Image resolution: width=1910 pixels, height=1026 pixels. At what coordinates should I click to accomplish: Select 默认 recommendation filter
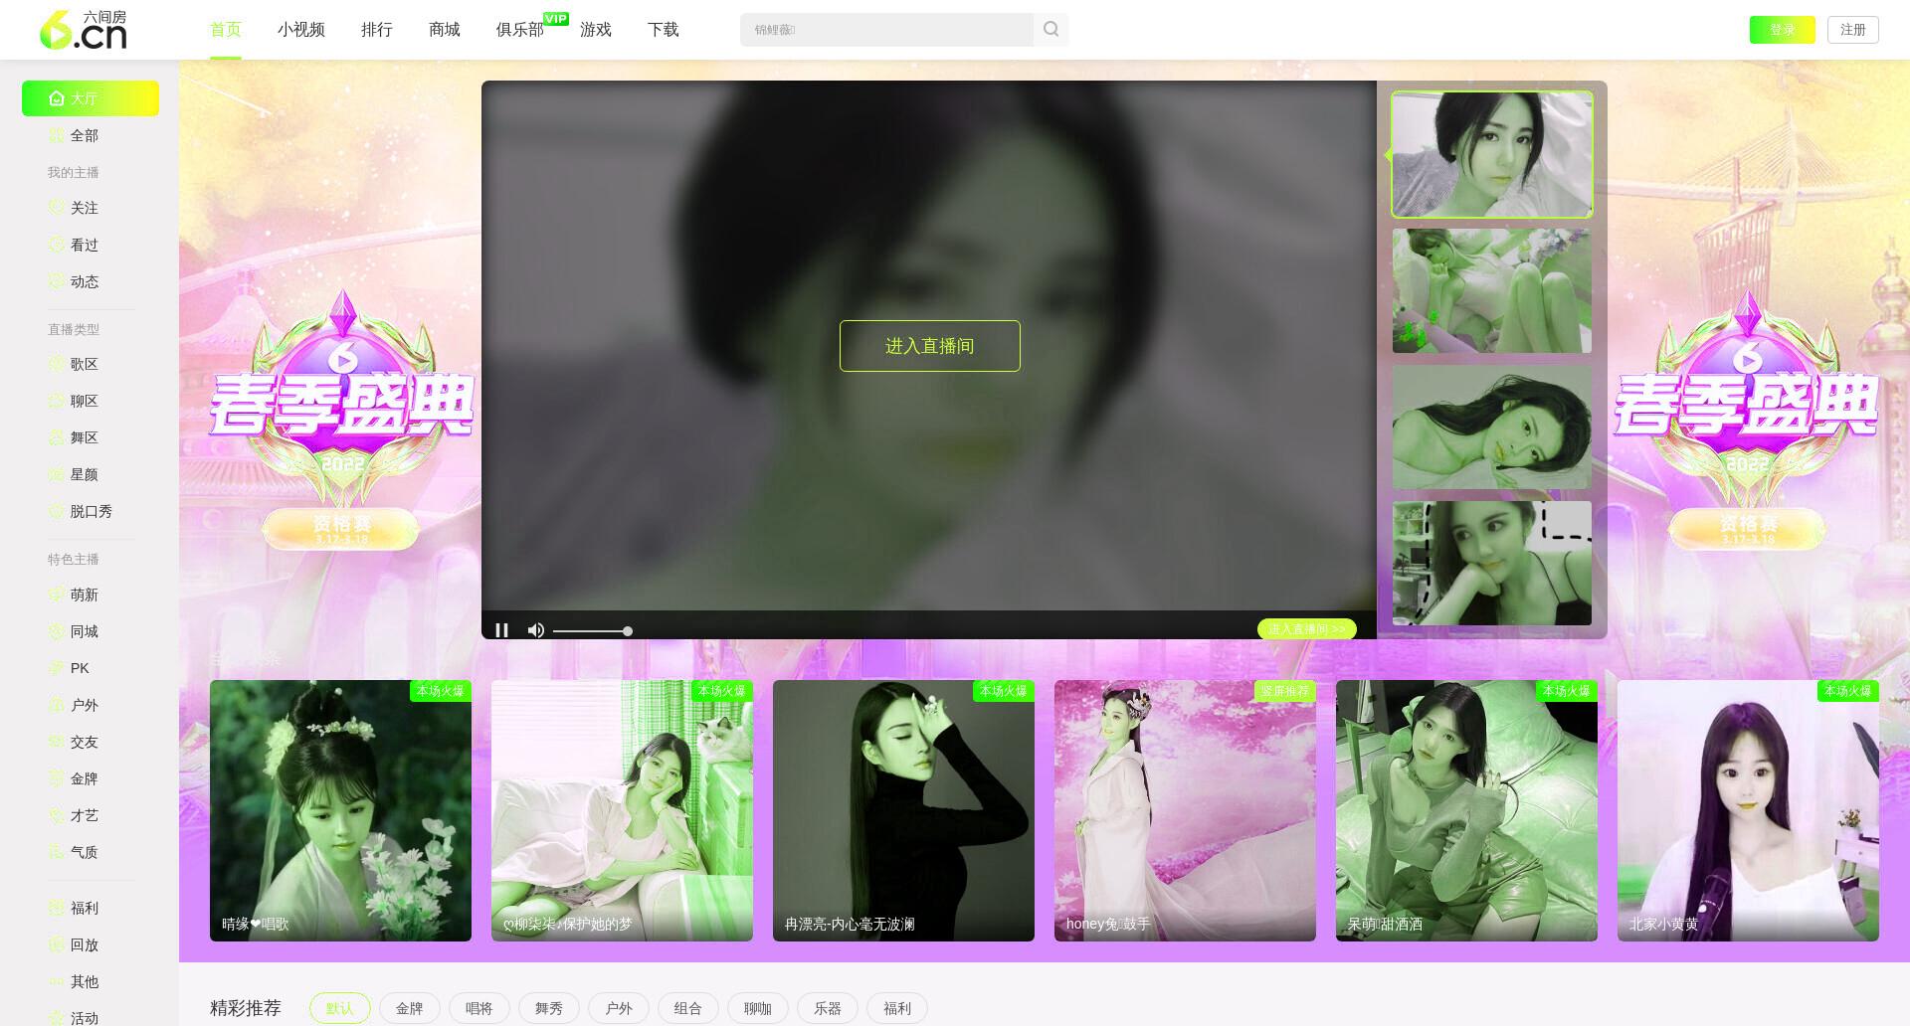click(x=340, y=1008)
